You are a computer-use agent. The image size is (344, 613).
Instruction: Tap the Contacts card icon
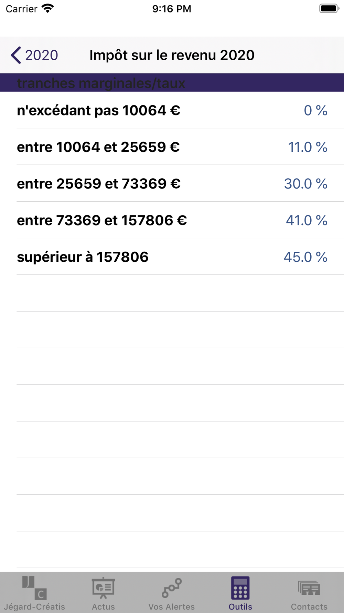[309, 587]
